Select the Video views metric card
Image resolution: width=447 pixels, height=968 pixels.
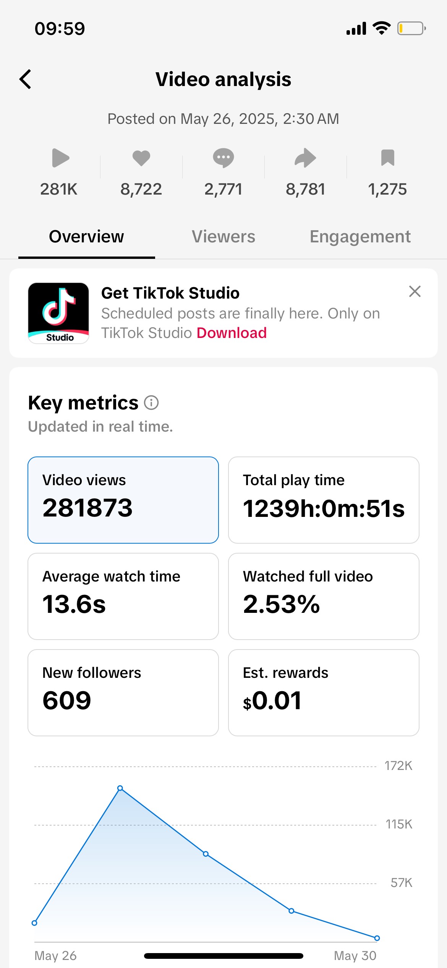pyautogui.click(x=123, y=500)
